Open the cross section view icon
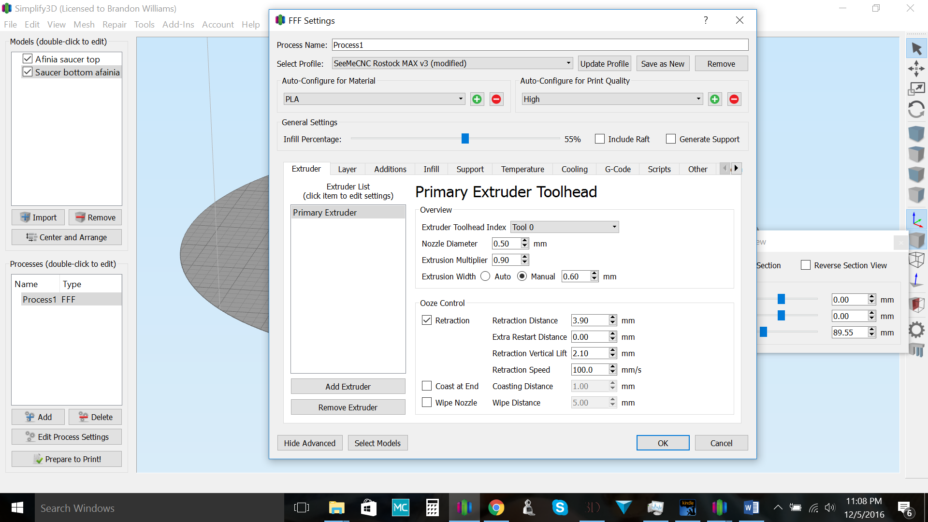This screenshot has height=522, width=928. click(x=916, y=304)
